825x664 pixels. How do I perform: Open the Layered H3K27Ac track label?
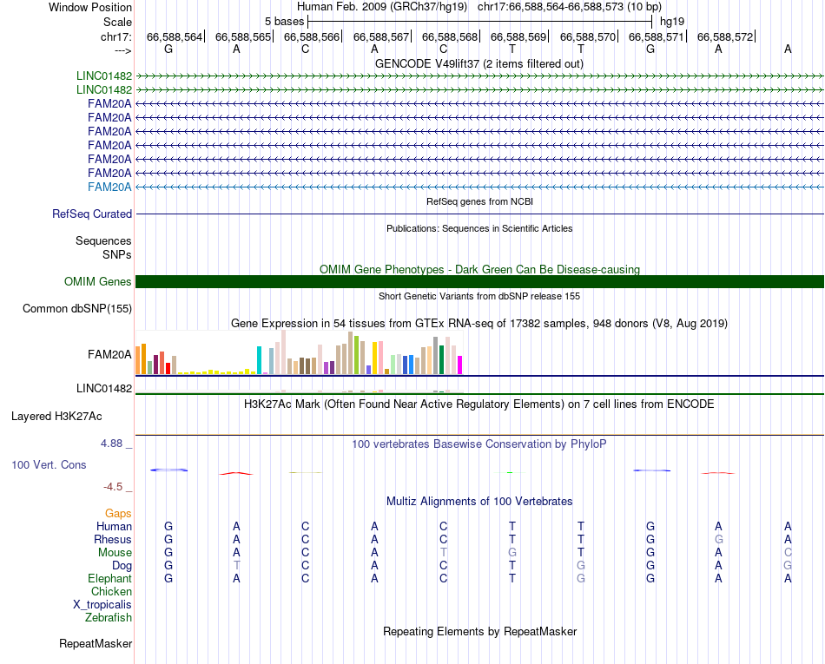(x=56, y=417)
